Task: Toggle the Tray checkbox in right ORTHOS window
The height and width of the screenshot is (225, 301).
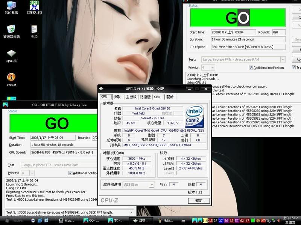Action: (294, 67)
